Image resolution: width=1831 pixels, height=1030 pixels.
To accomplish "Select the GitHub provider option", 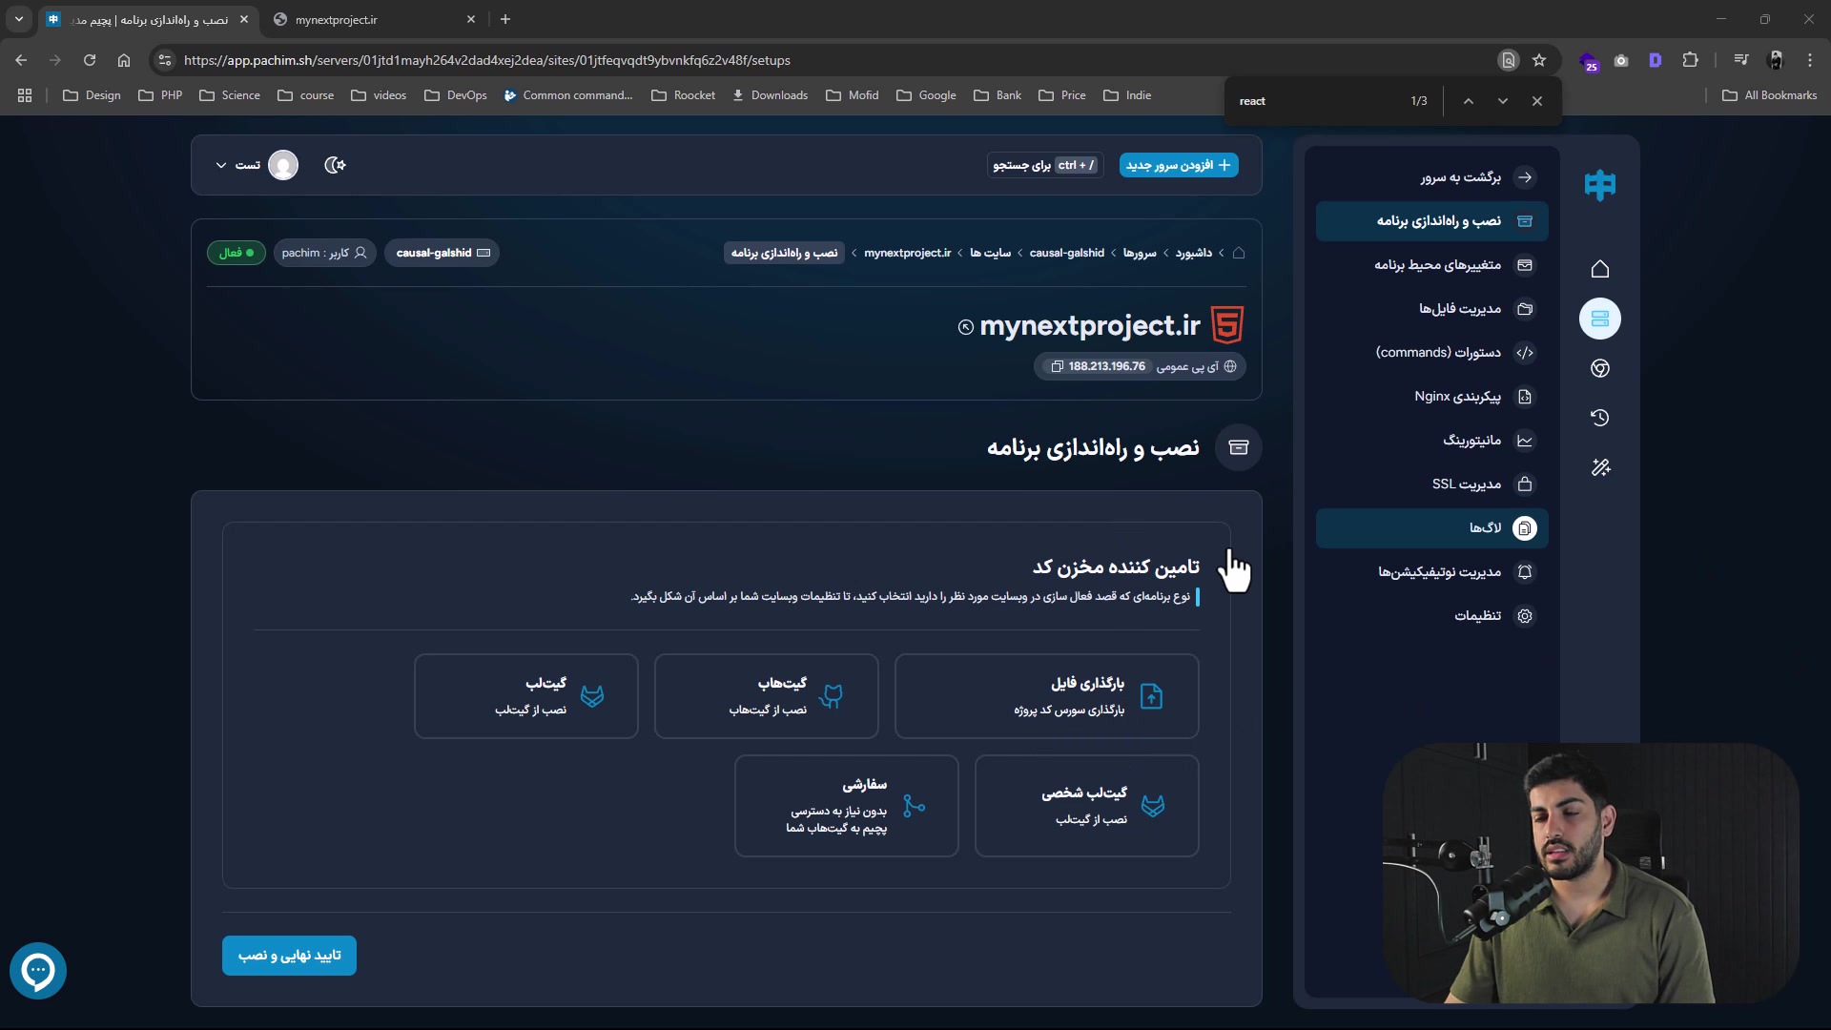I will [766, 696].
